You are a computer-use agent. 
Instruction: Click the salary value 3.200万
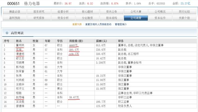(x=101, y=63)
